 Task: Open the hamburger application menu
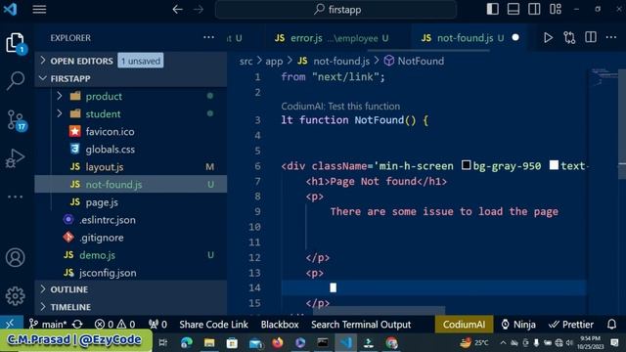tap(39, 9)
